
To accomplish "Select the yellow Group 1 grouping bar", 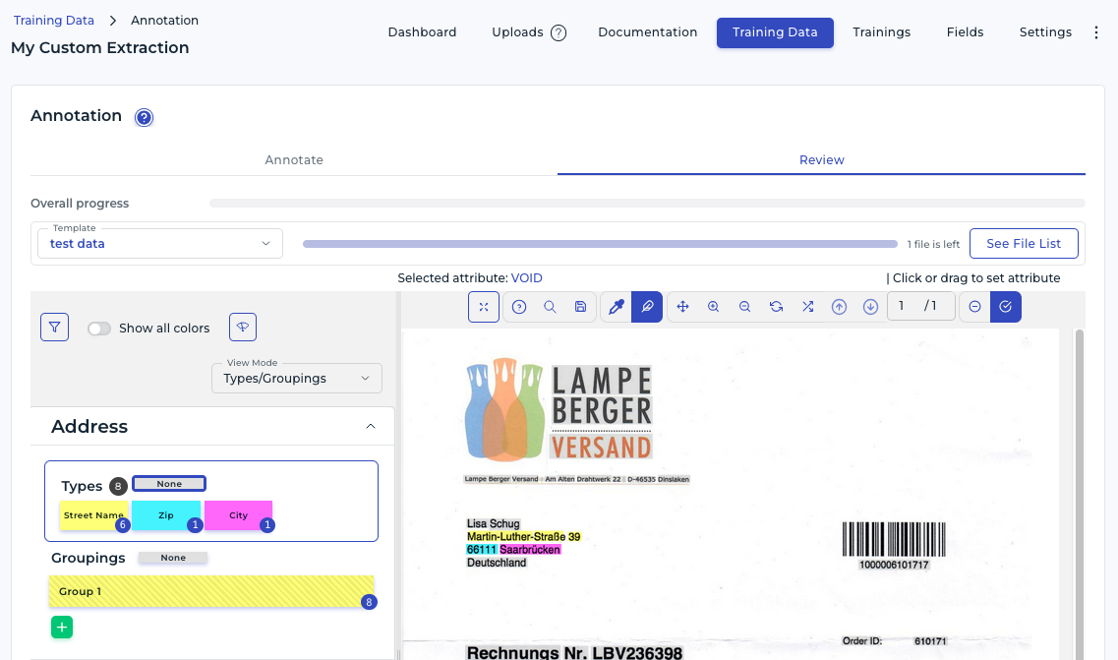I will 211,591.
